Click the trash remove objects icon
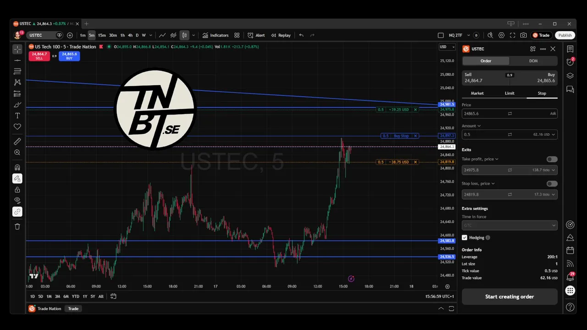The image size is (587, 330). (x=17, y=226)
